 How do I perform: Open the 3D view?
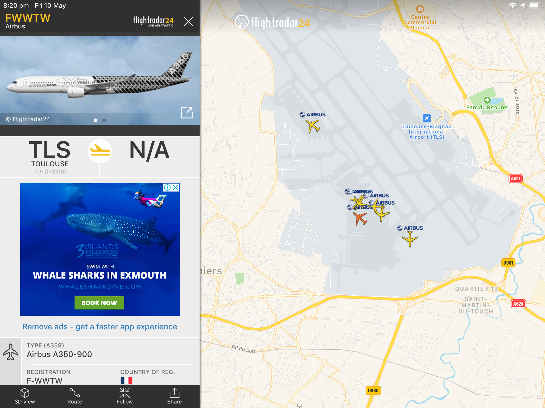[25, 396]
